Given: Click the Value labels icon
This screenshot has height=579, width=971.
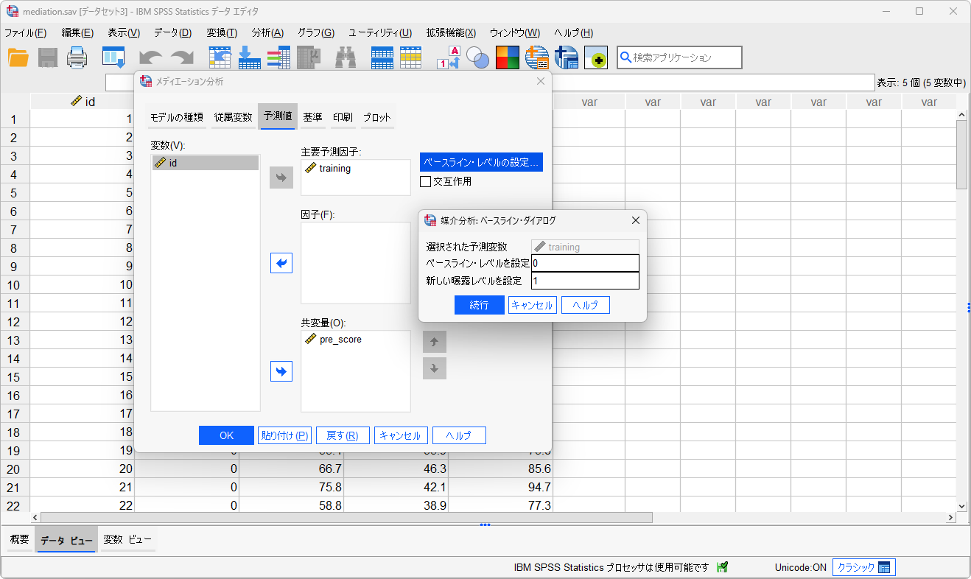Looking at the screenshot, I should click(449, 57).
